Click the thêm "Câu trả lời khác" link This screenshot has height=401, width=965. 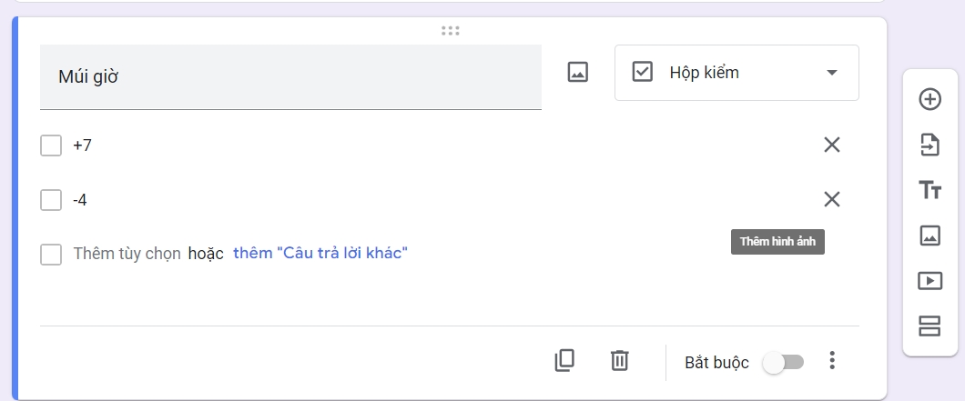(x=320, y=253)
